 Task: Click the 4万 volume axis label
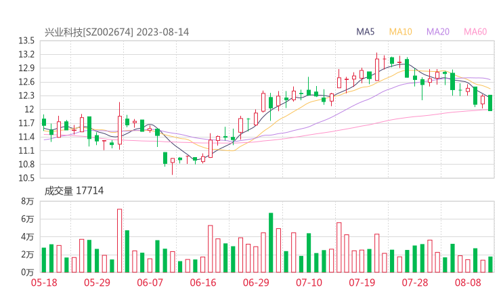click(28, 237)
